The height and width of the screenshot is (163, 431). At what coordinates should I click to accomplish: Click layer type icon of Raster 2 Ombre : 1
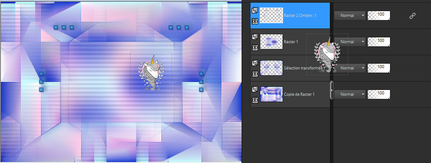click(255, 10)
